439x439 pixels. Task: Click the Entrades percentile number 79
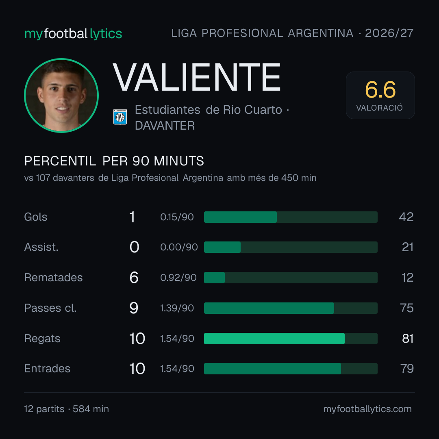coord(407,369)
